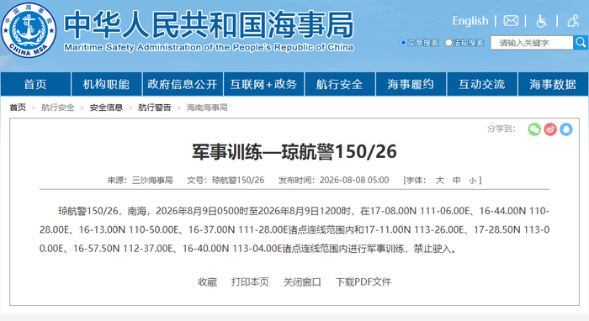Click 关闭窗口 to close the window

(302, 282)
